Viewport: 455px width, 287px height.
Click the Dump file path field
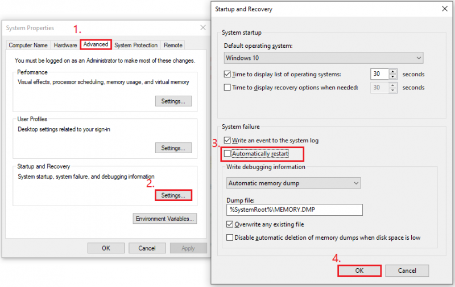pos(295,210)
